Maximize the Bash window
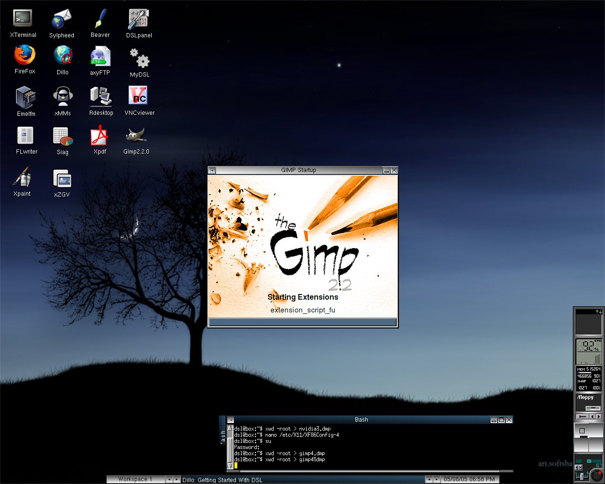This screenshot has height=484, width=605. click(501, 420)
